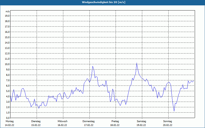Click the '7,0' y-axis label
This screenshot has width=205, height=128.
coord(8,80)
